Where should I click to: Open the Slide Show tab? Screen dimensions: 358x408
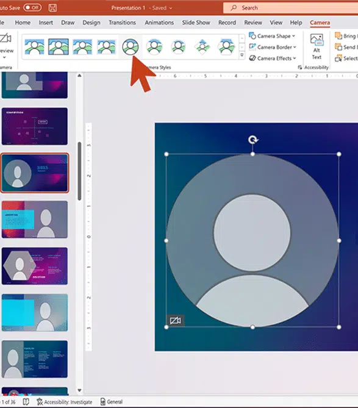[x=196, y=23]
